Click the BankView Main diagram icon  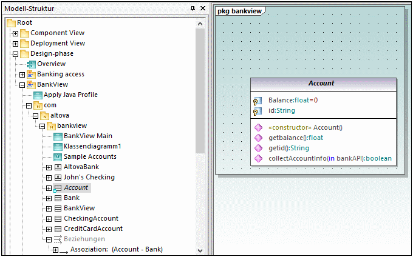coord(58,136)
